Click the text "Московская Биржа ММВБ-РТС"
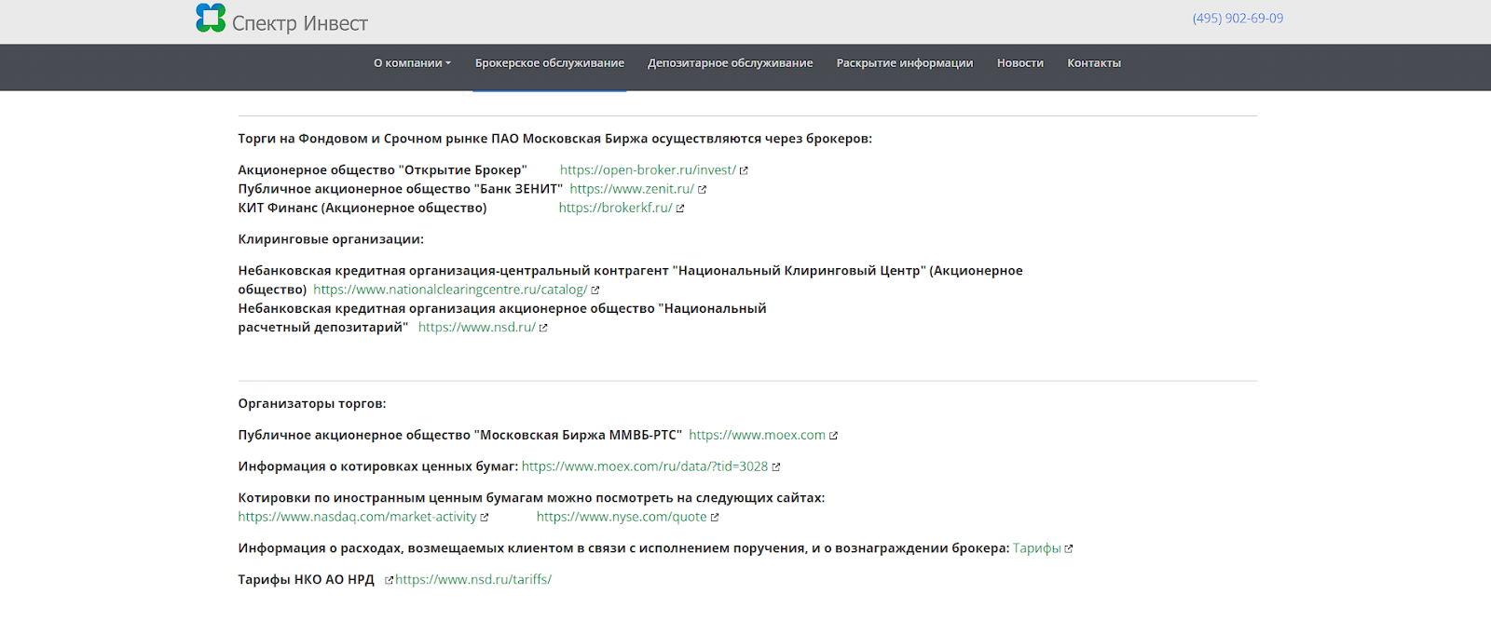 pos(578,435)
